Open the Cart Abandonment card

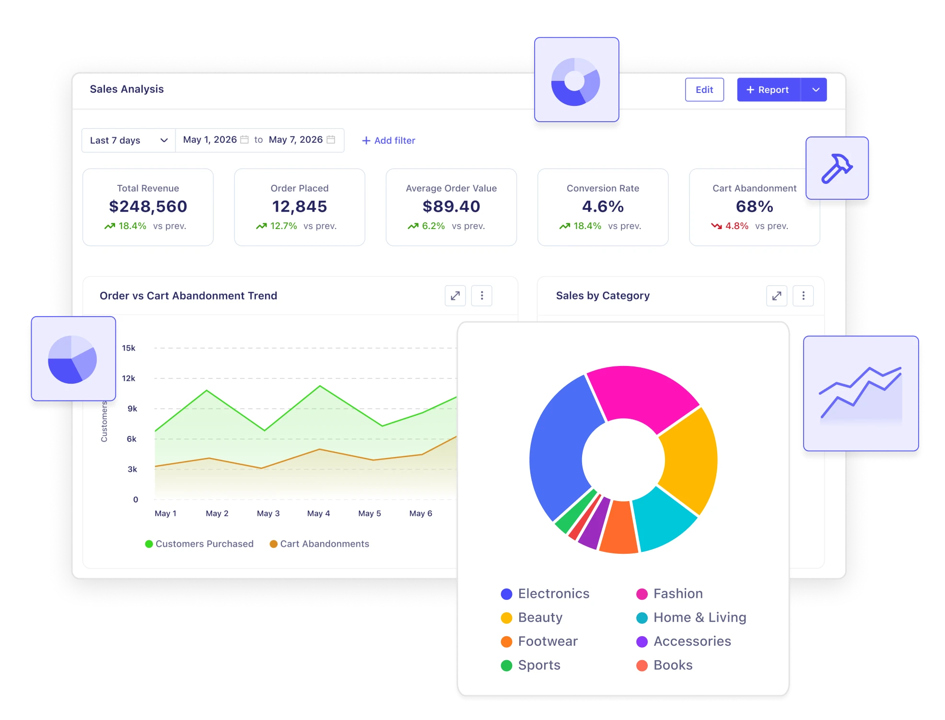755,207
